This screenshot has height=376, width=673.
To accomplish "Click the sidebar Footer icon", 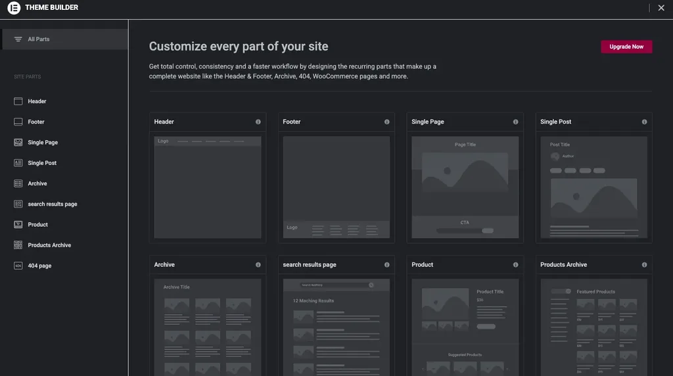I will pos(18,122).
